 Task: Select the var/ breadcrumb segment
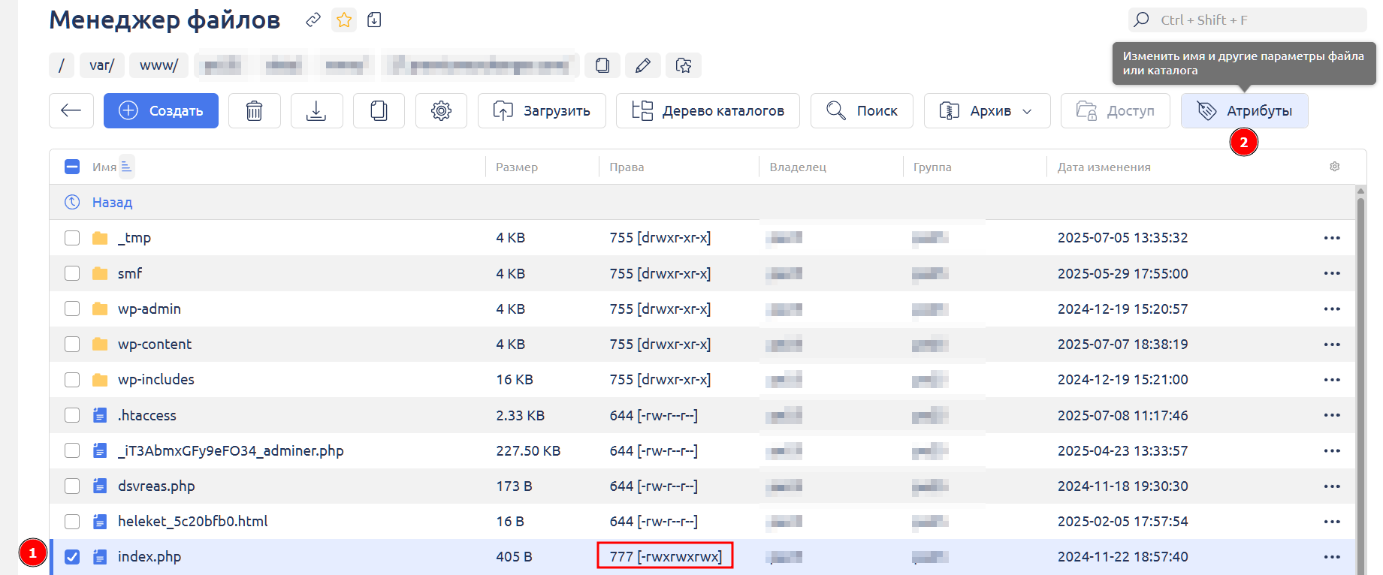coord(101,66)
